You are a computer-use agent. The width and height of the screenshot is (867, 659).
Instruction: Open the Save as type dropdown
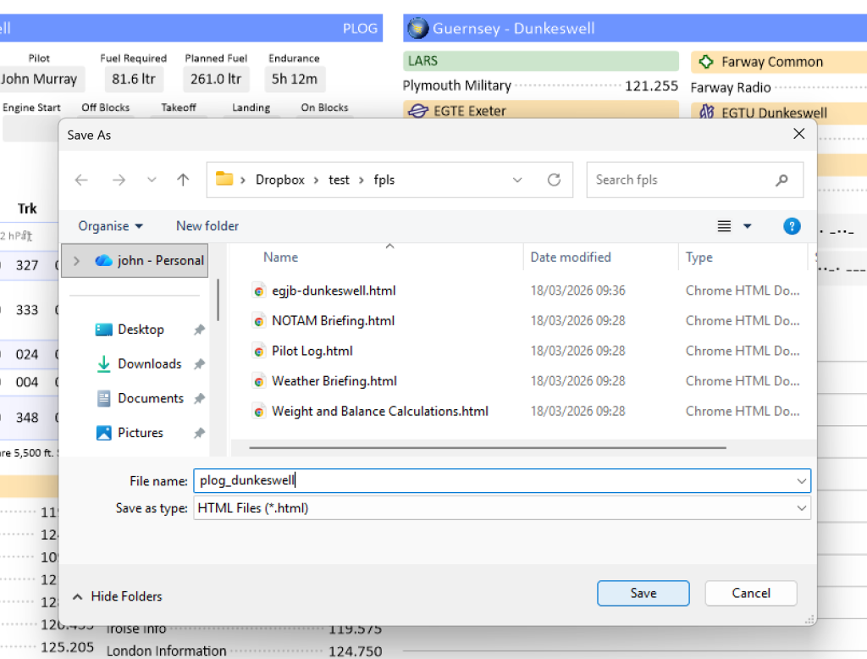click(x=801, y=508)
